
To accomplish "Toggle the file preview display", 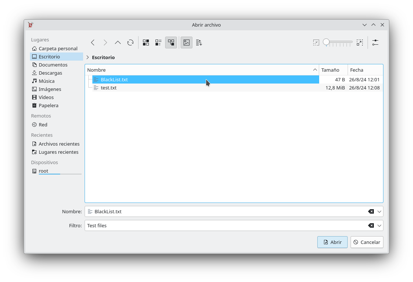I will pos(187,43).
